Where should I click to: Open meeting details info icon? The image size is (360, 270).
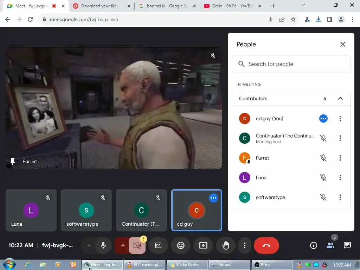pyautogui.click(x=313, y=245)
